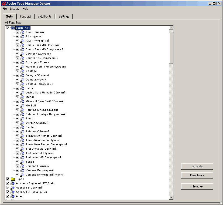The width and height of the screenshot is (223, 205).
Task: Select the Type1 set label
Action: [x=20, y=179]
